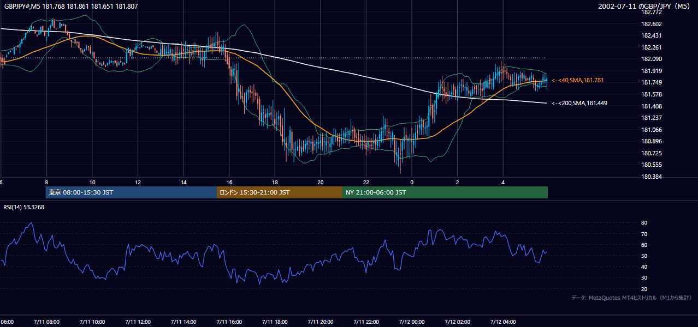Click price level 180.725 on the axis
The image size is (698, 327).
tap(652, 153)
